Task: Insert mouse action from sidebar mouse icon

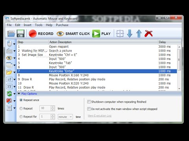Action: 9,43
